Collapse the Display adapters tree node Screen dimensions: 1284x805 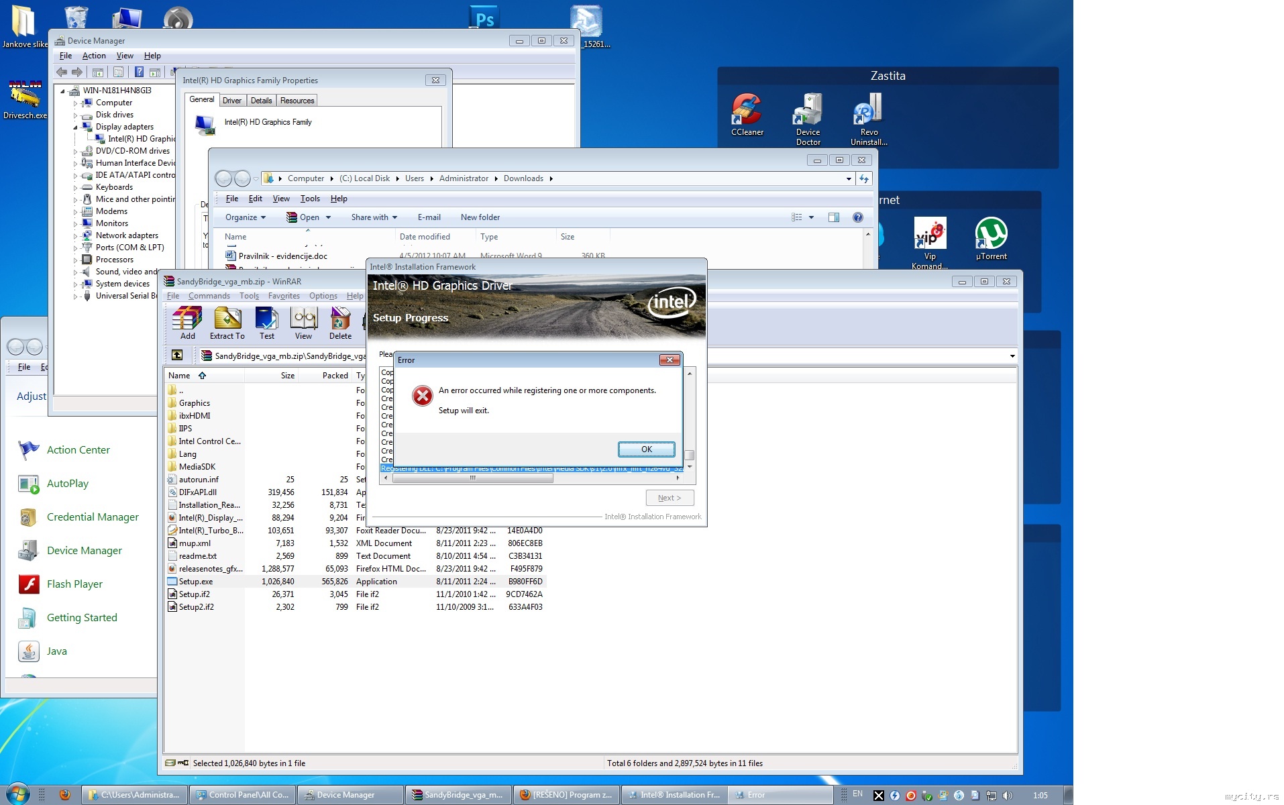(x=75, y=127)
